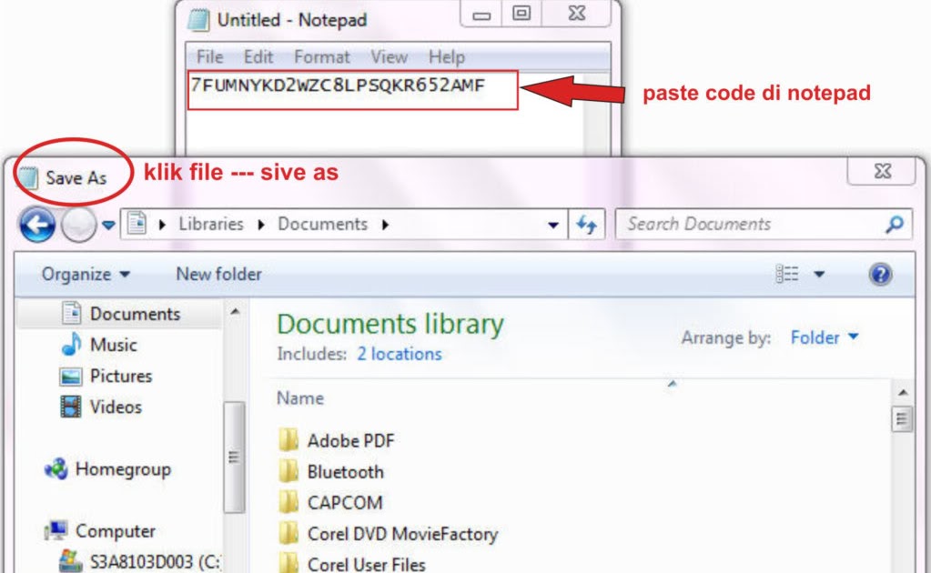Click the file list scrollbar thumb

[x=902, y=418]
